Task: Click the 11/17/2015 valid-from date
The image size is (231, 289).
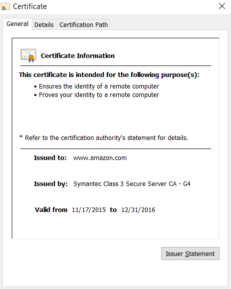Action: (x=89, y=209)
